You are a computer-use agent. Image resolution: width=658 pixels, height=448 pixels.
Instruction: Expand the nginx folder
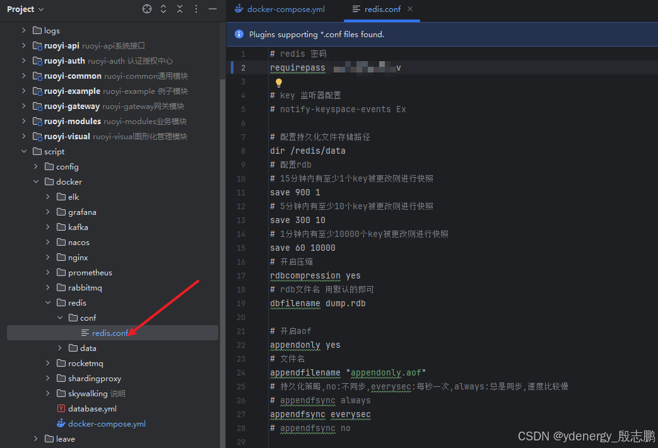[x=48, y=258]
